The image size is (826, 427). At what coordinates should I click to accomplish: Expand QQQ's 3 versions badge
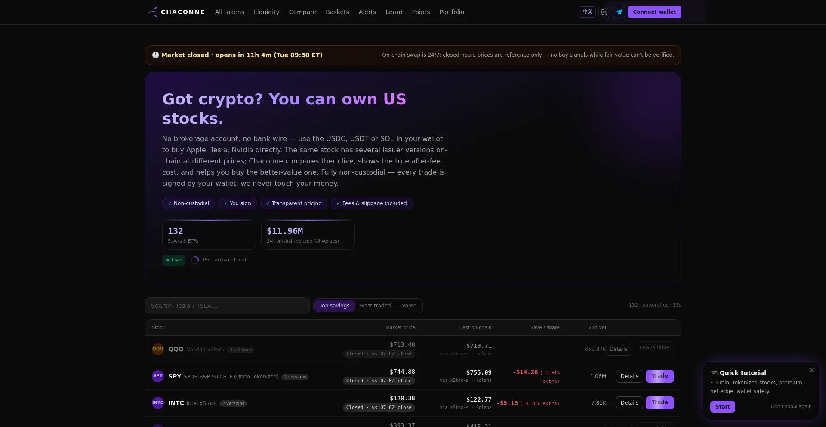240,350
